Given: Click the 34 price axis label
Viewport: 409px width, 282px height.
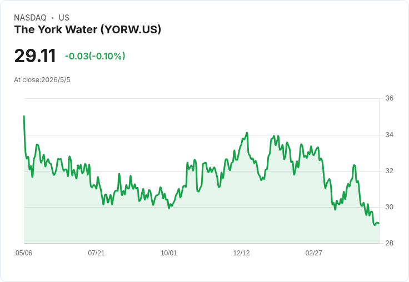Looking at the screenshot, I should pos(389,135).
